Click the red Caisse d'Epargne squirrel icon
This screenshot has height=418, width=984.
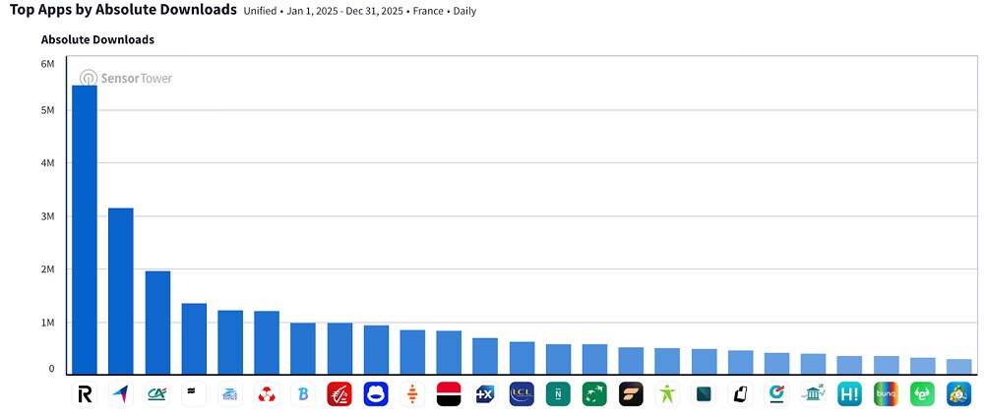point(339,394)
